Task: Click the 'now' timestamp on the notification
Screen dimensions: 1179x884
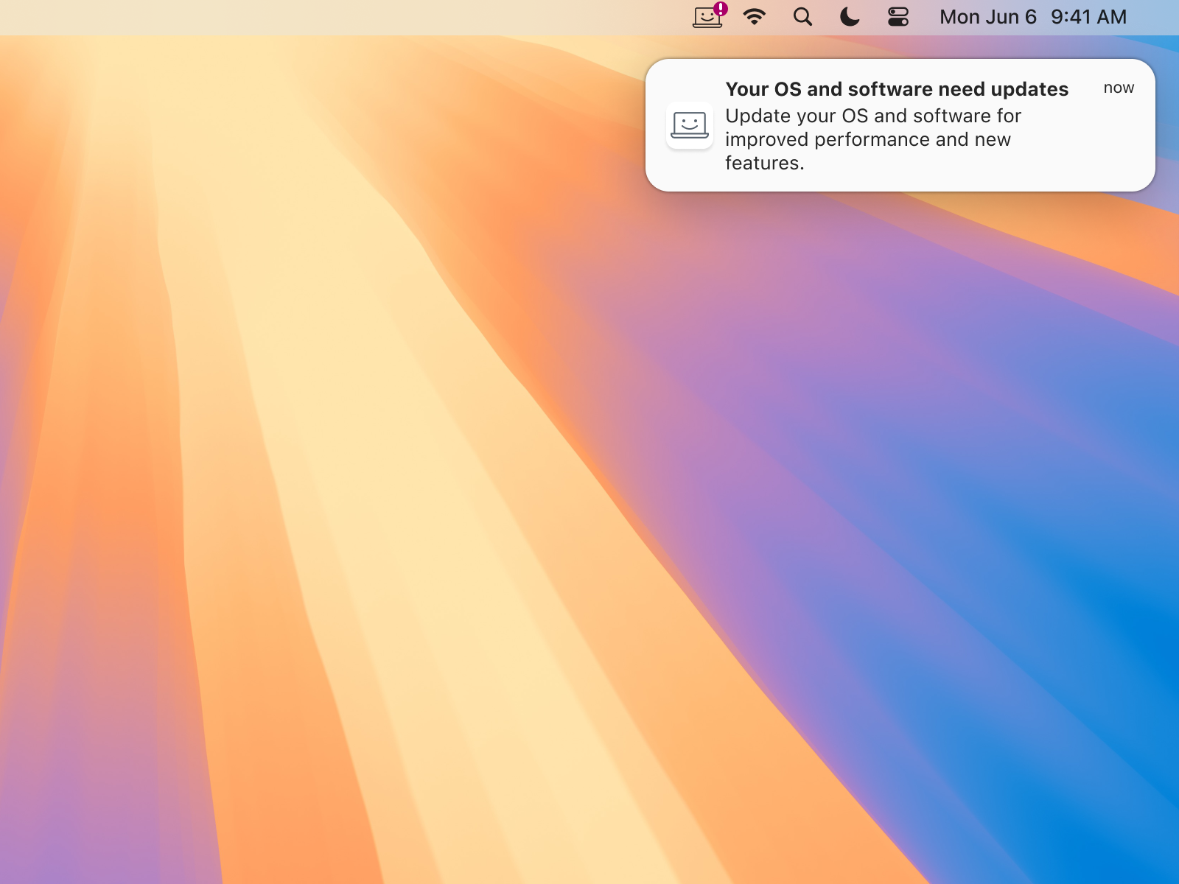Action: coord(1119,88)
